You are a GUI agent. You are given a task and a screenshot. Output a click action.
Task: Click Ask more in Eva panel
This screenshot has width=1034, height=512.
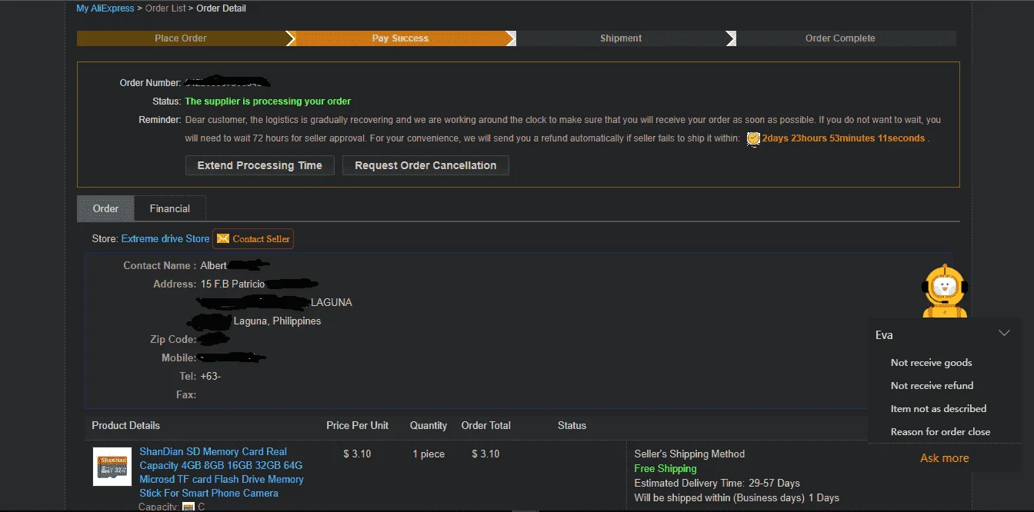coord(944,458)
